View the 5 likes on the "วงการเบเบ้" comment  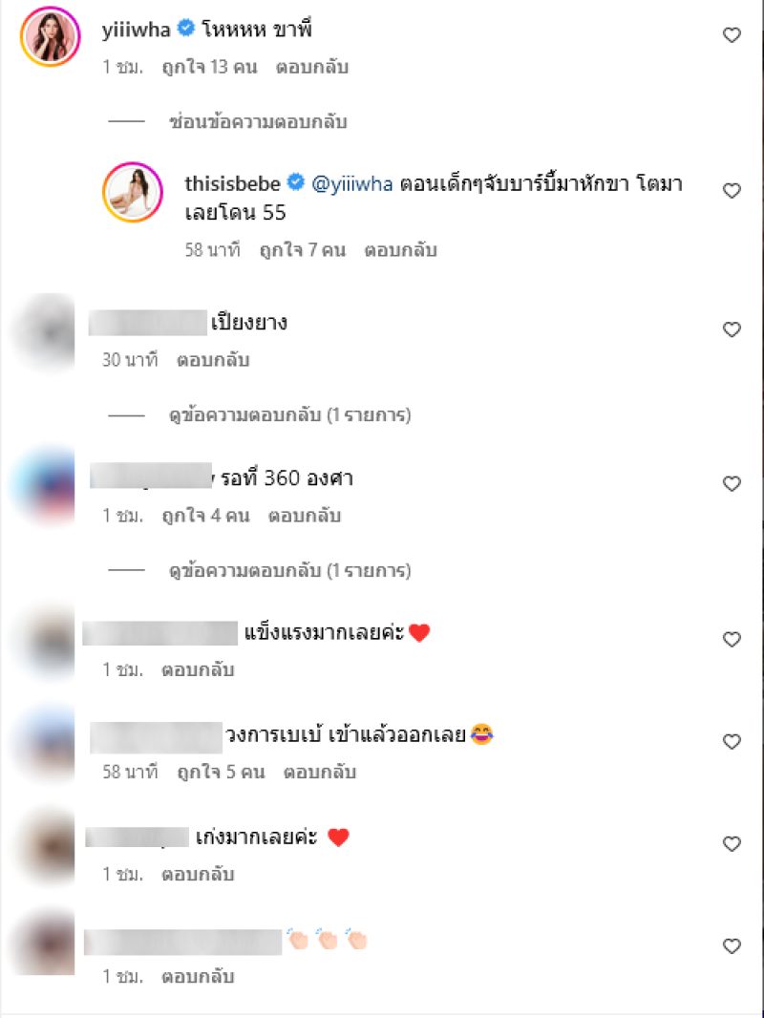pos(222,772)
